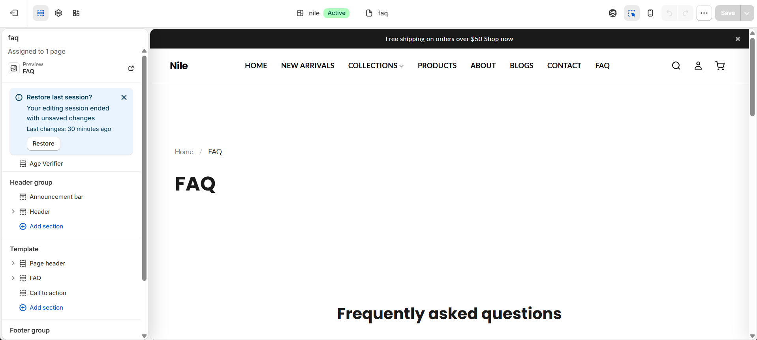Open the Sections panel icon
The height and width of the screenshot is (340, 757).
(41, 13)
